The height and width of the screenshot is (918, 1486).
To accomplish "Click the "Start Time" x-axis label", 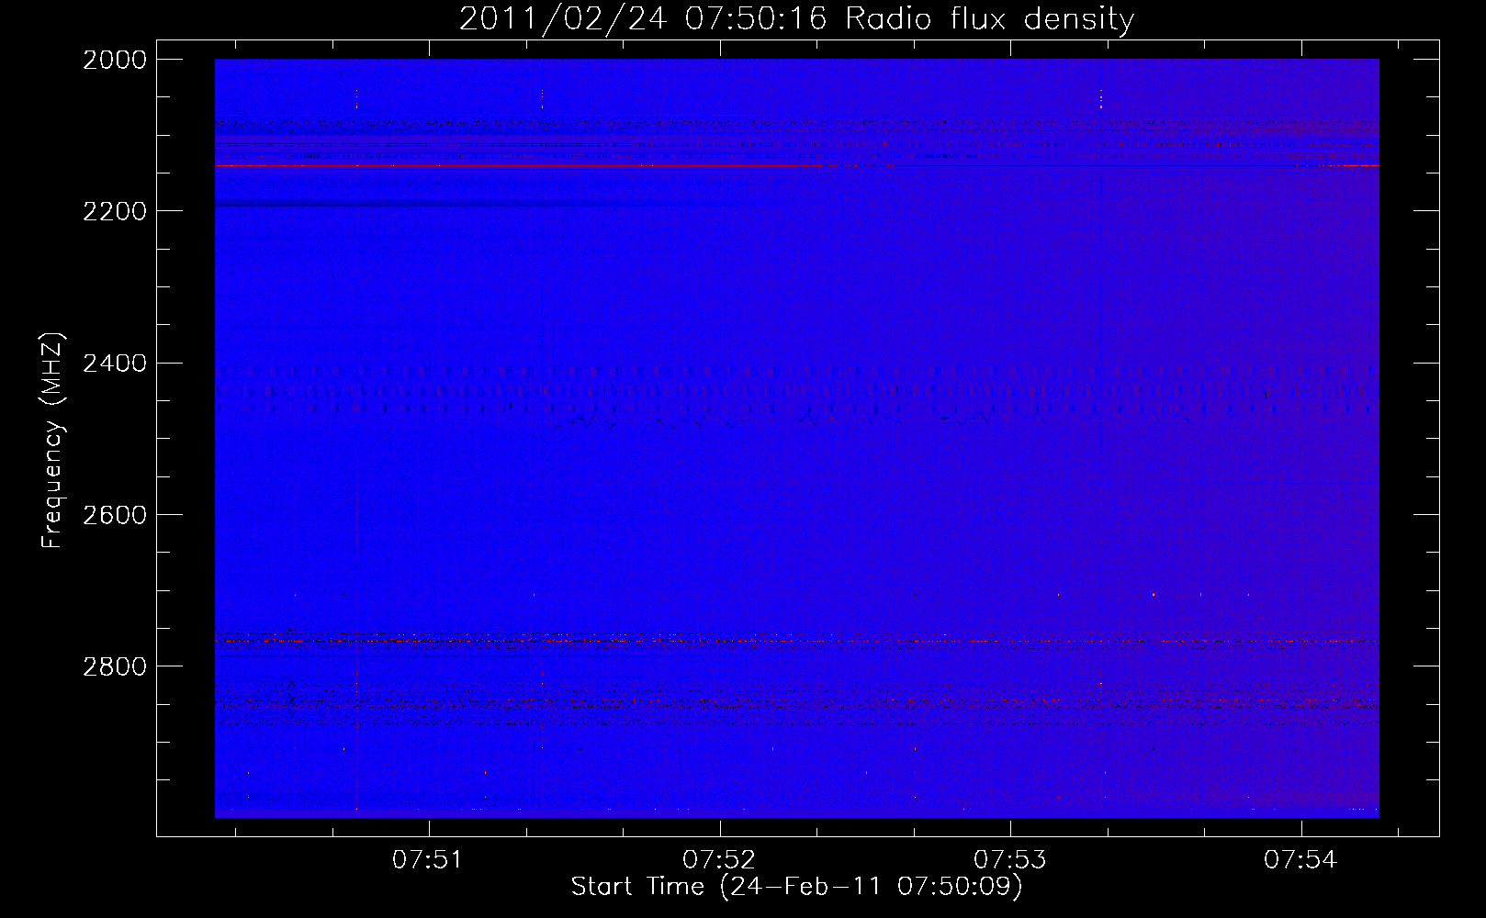I will click(x=796, y=887).
